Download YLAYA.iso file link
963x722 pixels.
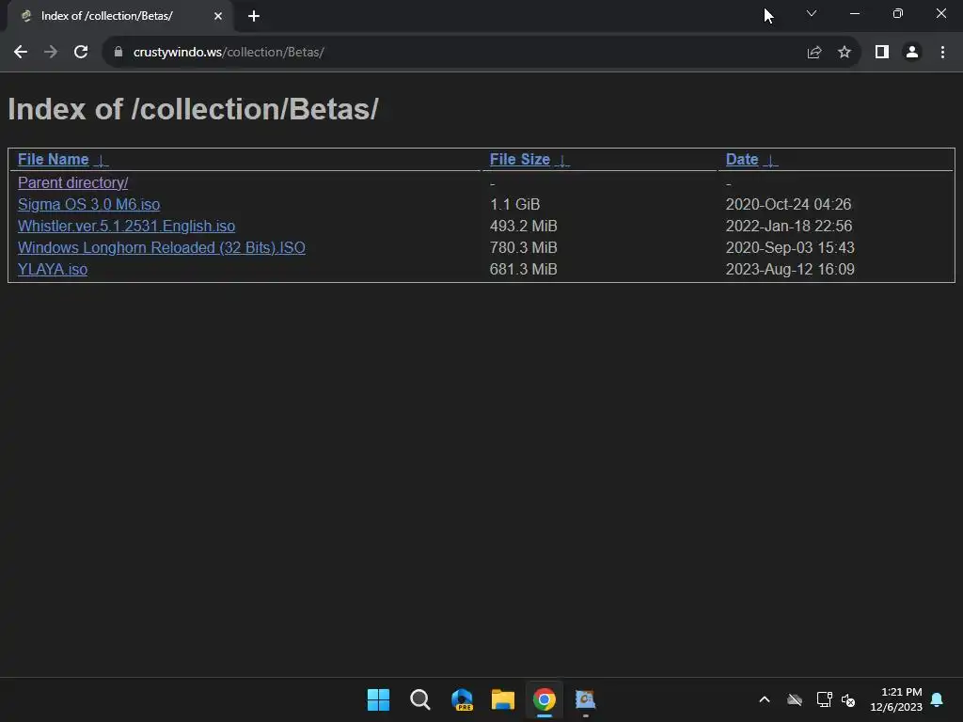point(53,270)
